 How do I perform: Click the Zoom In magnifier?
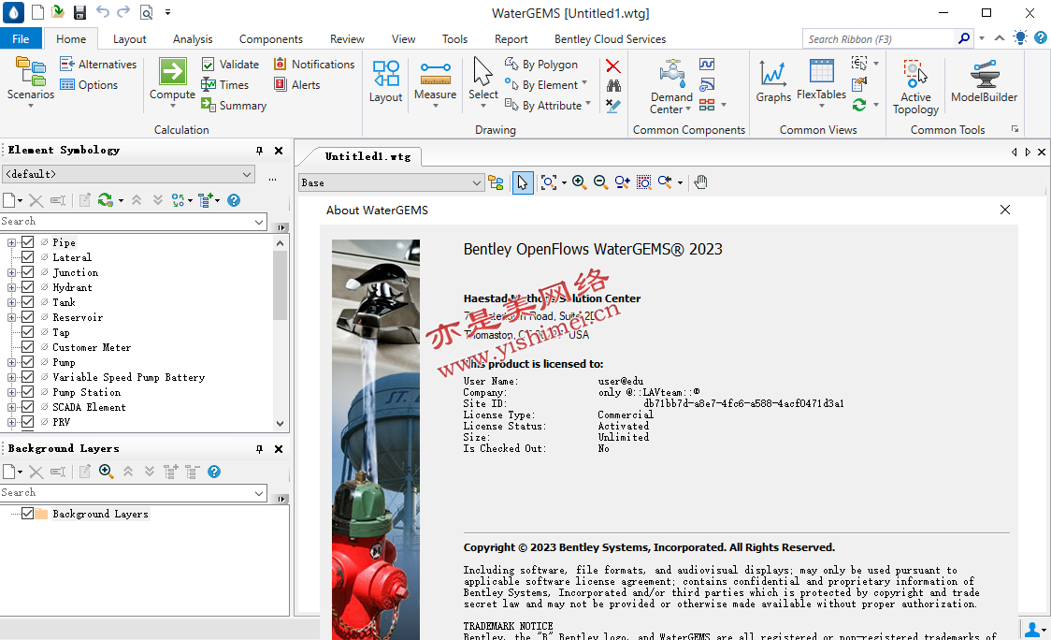pyautogui.click(x=579, y=182)
